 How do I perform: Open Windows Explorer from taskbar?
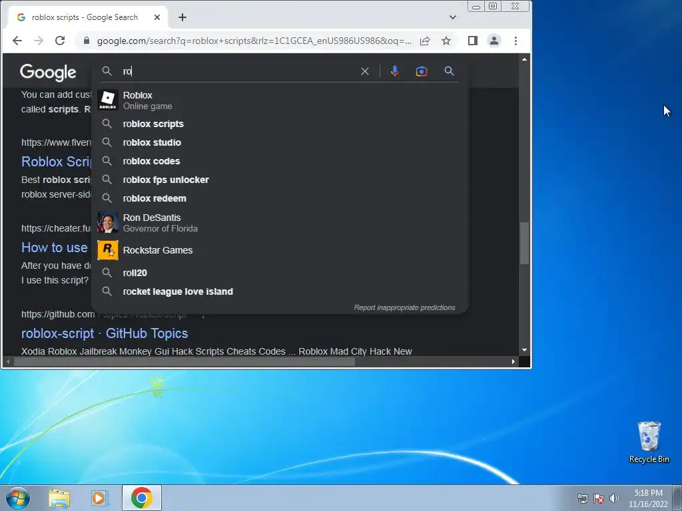coord(59,498)
